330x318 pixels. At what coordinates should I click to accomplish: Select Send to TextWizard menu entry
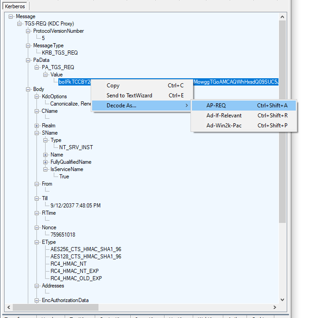coord(129,96)
